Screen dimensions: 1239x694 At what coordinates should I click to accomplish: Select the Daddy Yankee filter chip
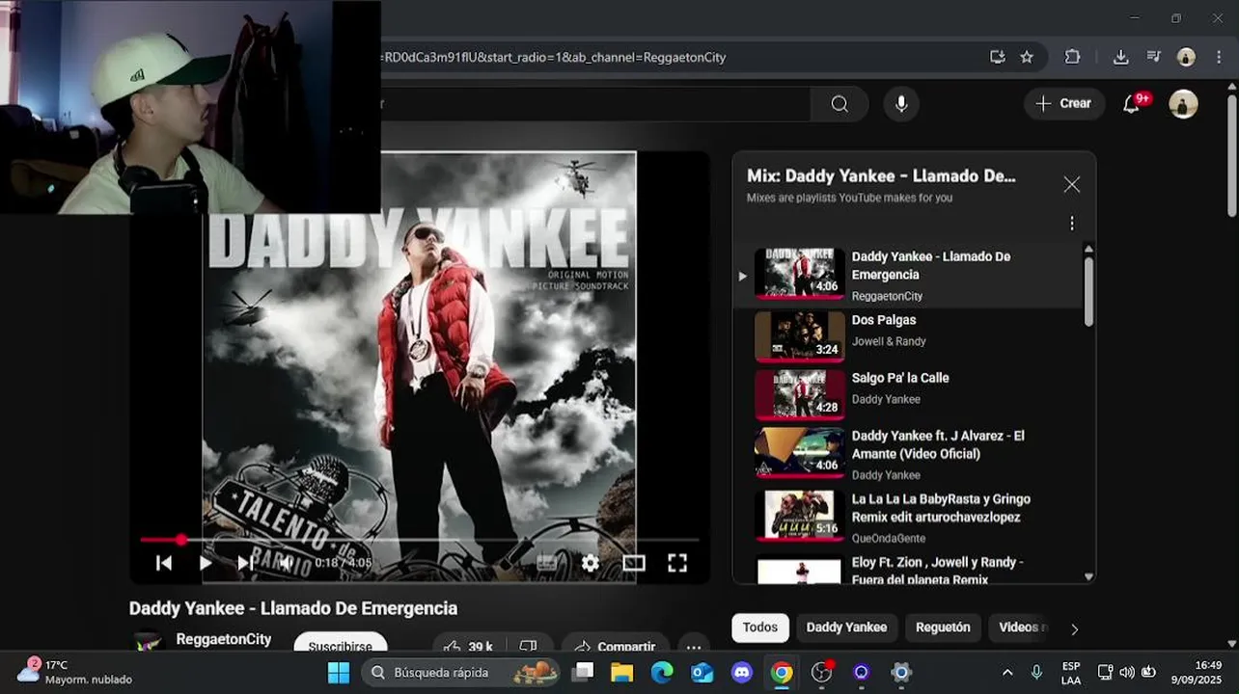click(846, 627)
